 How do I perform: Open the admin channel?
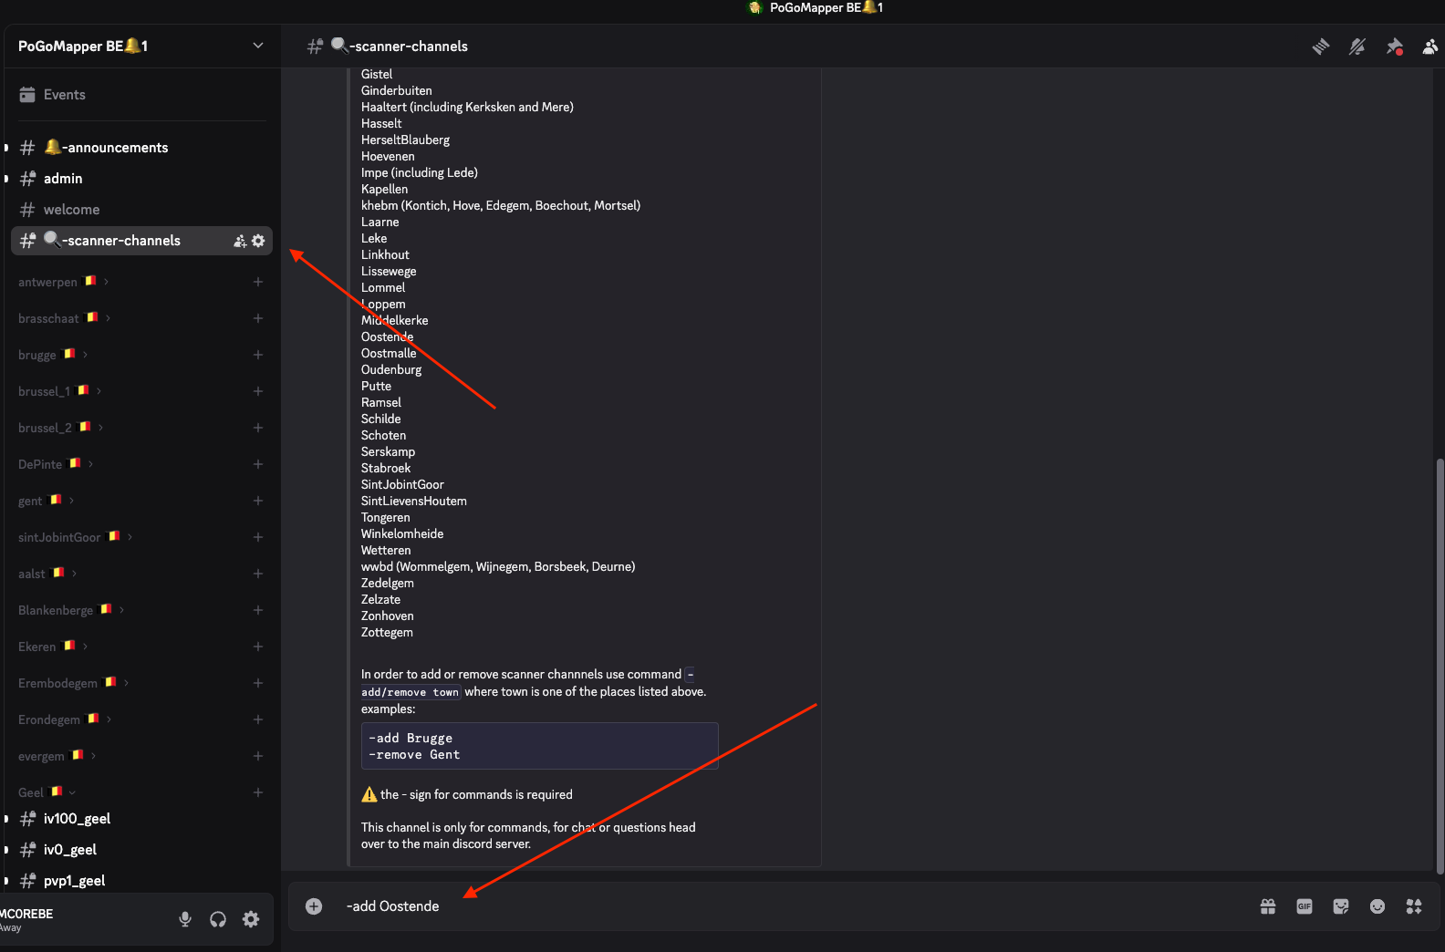[x=141, y=179]
